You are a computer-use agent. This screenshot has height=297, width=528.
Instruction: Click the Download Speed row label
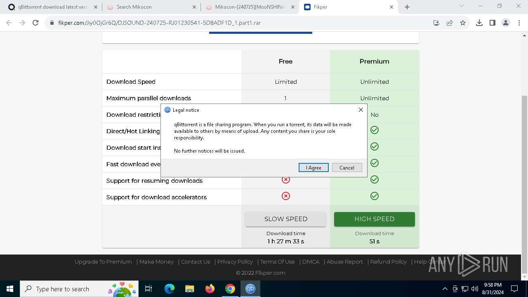131,82
